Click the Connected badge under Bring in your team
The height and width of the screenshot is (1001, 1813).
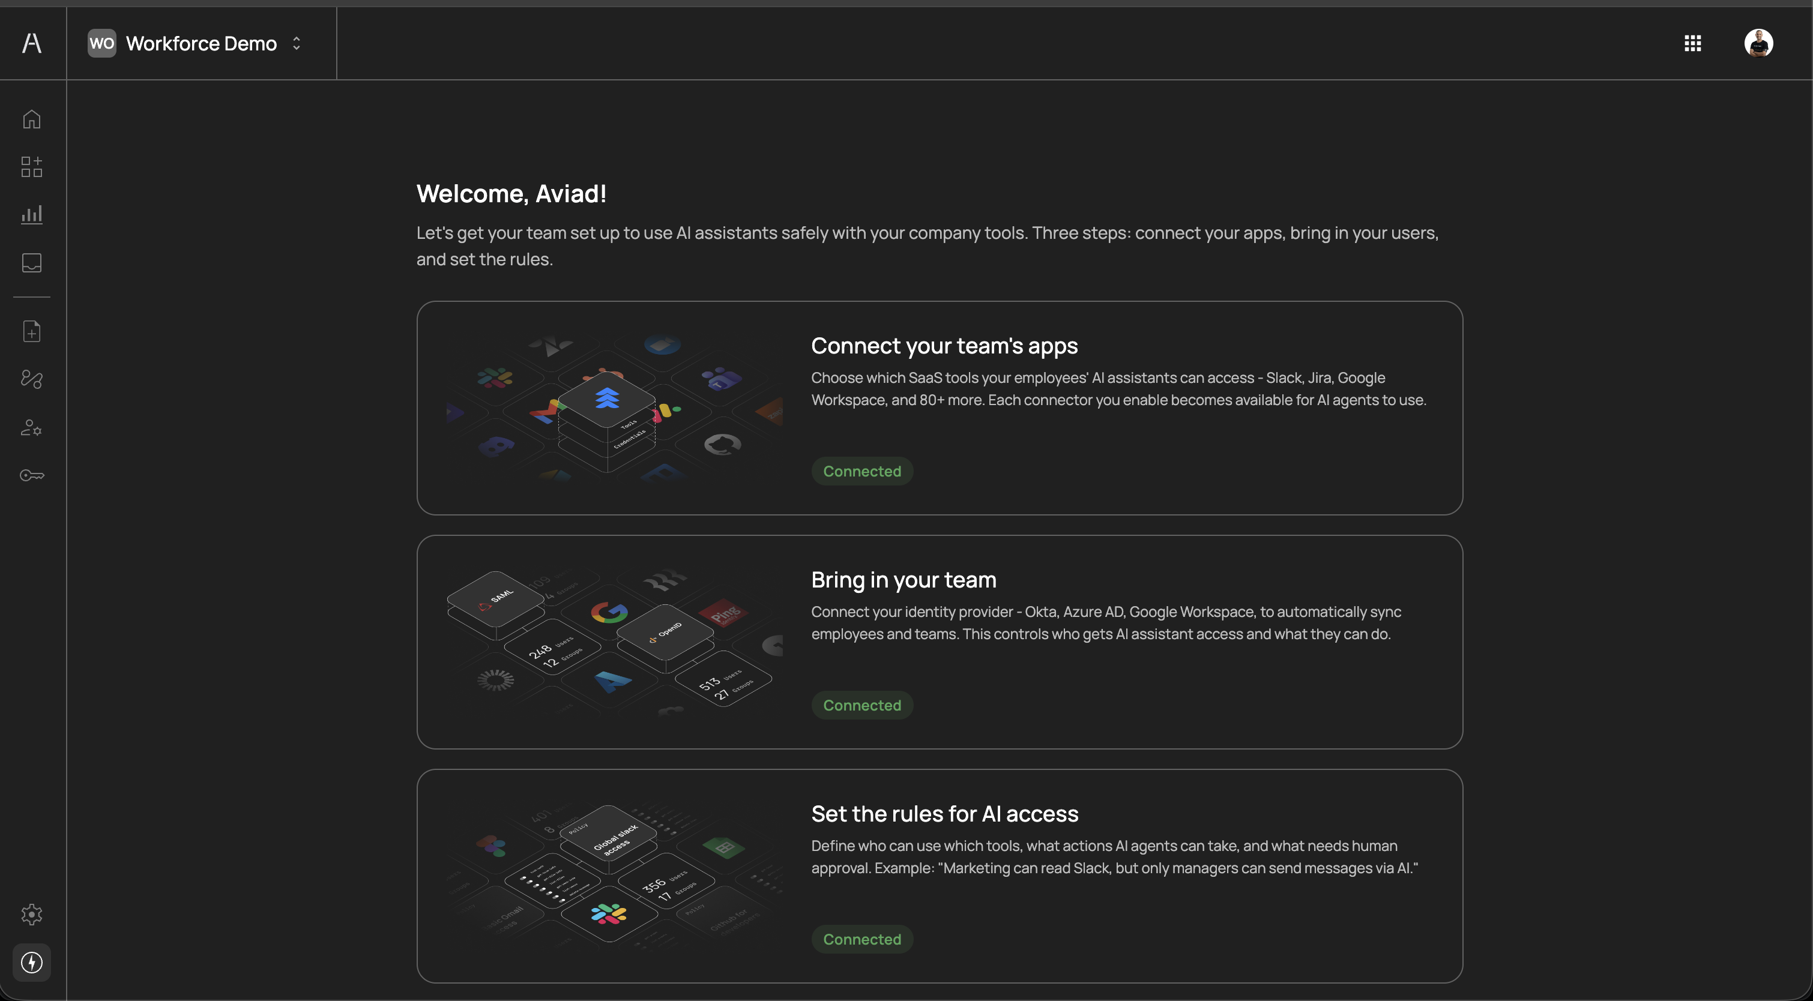tap(861, 705)
